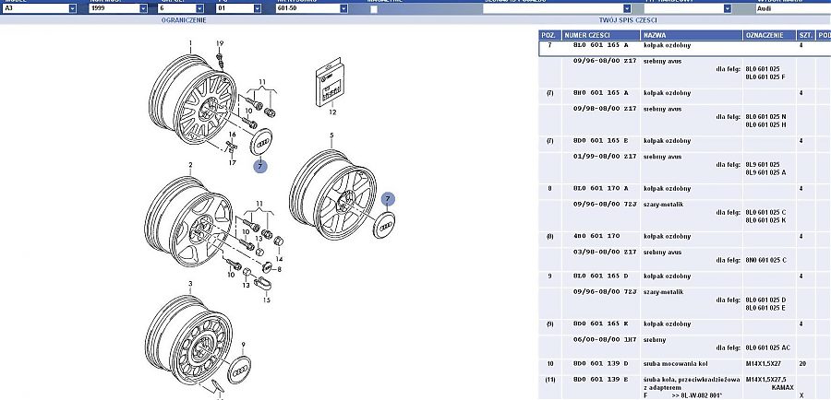Tick the checkbox in the top filter bar
Screen dimensions: 831x400
coord(374,9)
